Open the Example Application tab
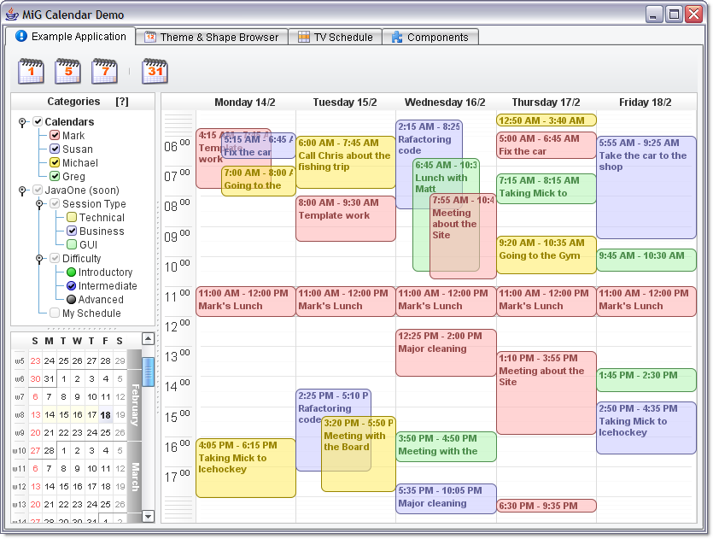Image resolution: width=713 pixels, height=539 pixels. point(71,37)
